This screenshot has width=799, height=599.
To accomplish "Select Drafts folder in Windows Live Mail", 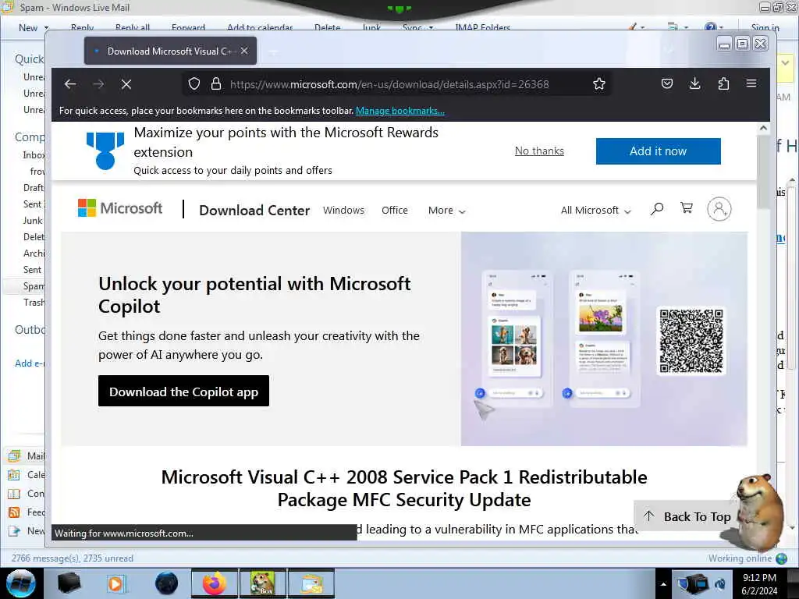I will pos(34,188).
